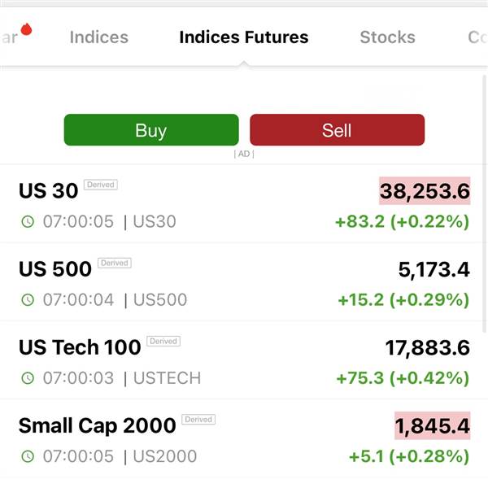This screenshot has height=488, width=488.
Task: Open the Stocks tab
Action: click(x=387, y=37)
